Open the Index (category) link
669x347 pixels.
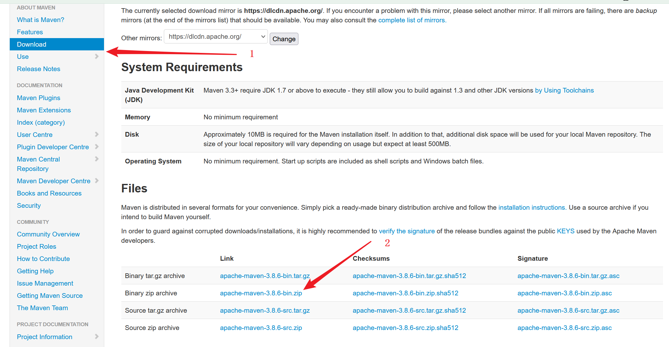pos(41,122)
